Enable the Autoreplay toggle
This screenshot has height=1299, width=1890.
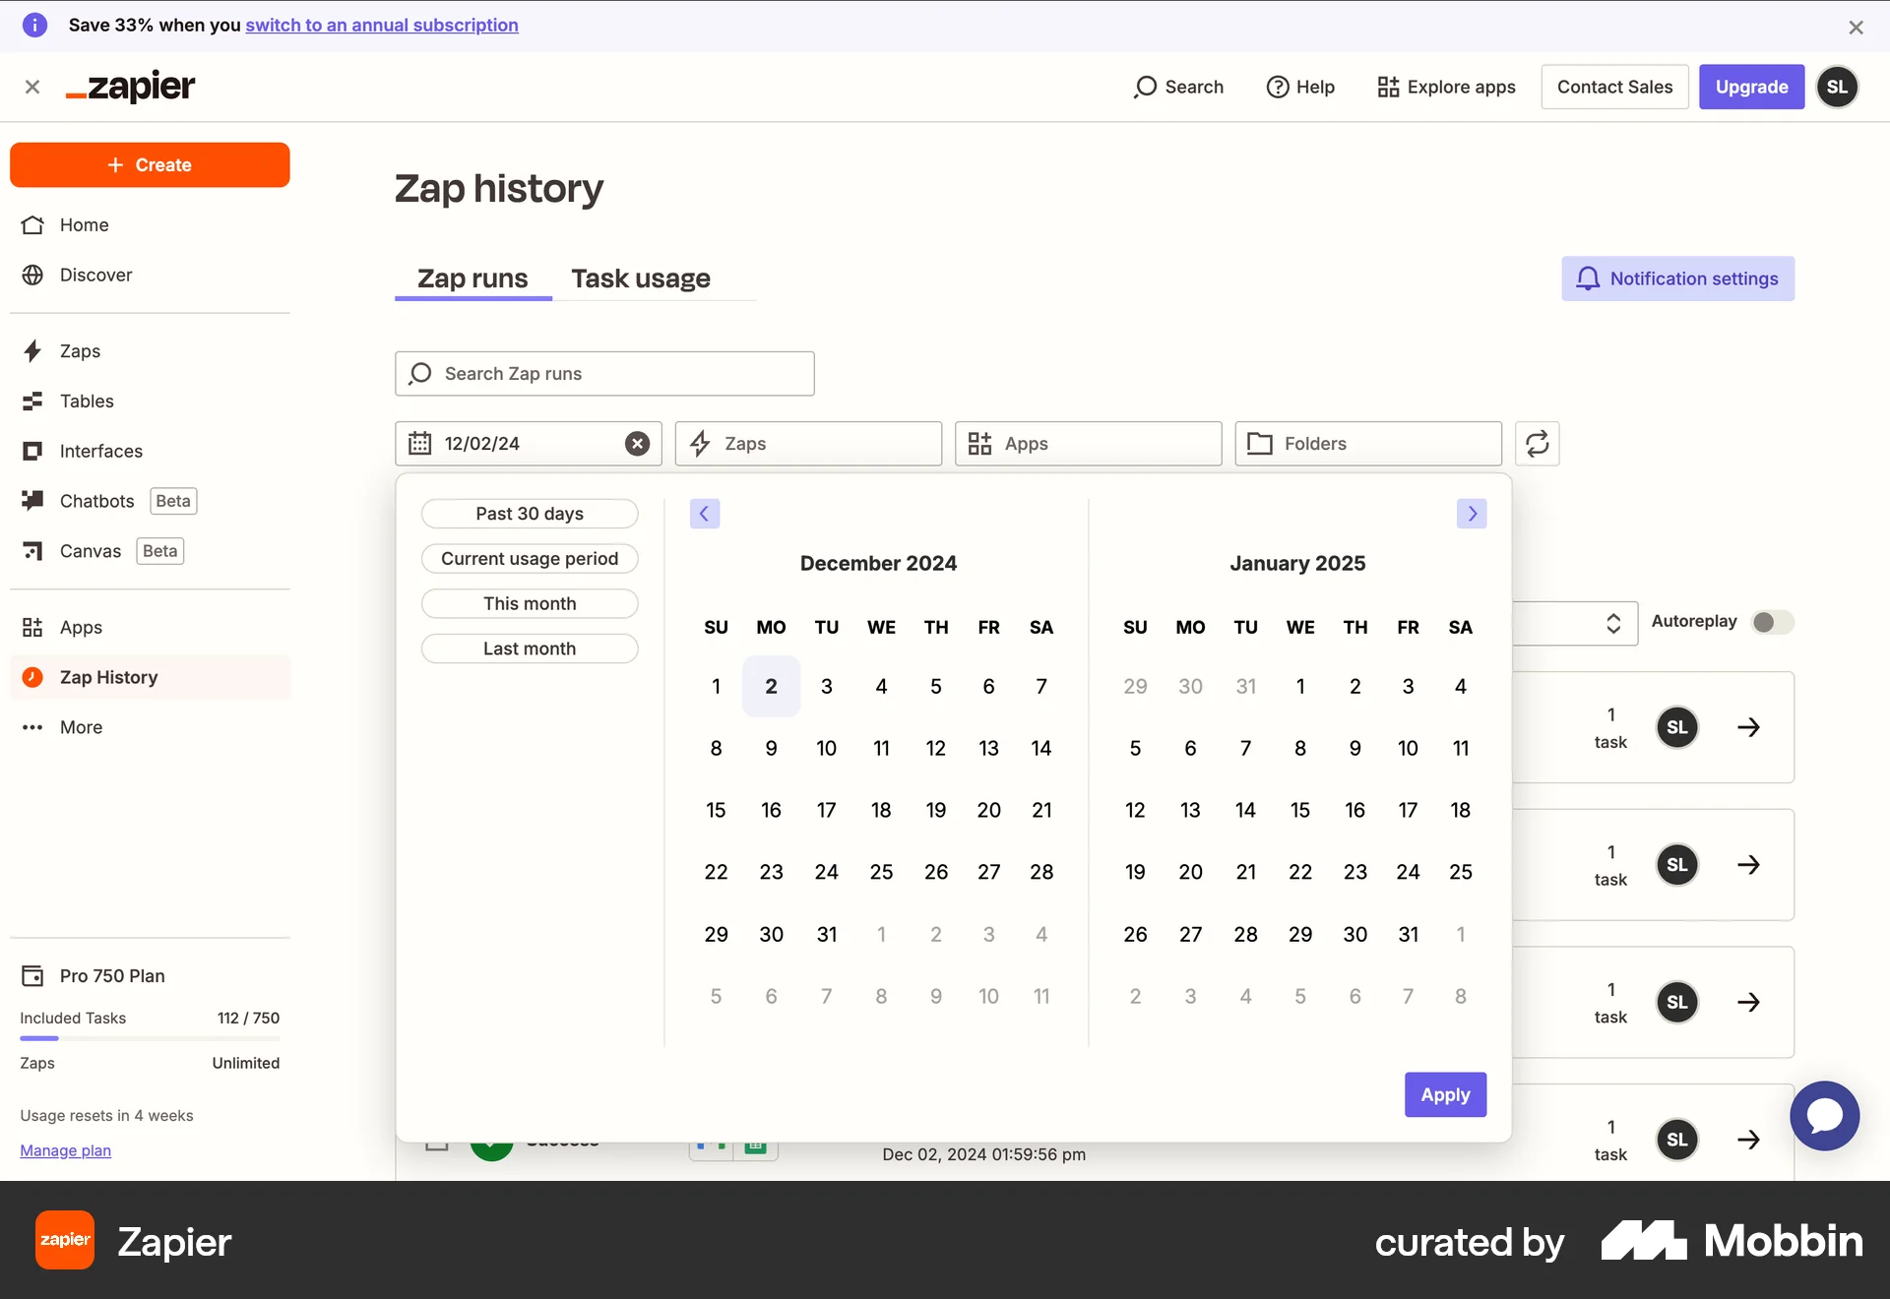tap(1770, 622)
